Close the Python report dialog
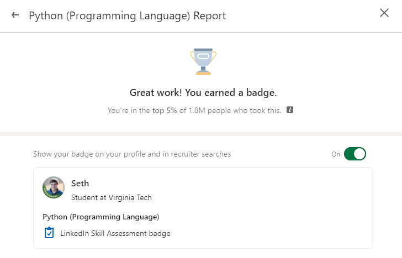This screenshot has width=402, height=258. (384, 13)
